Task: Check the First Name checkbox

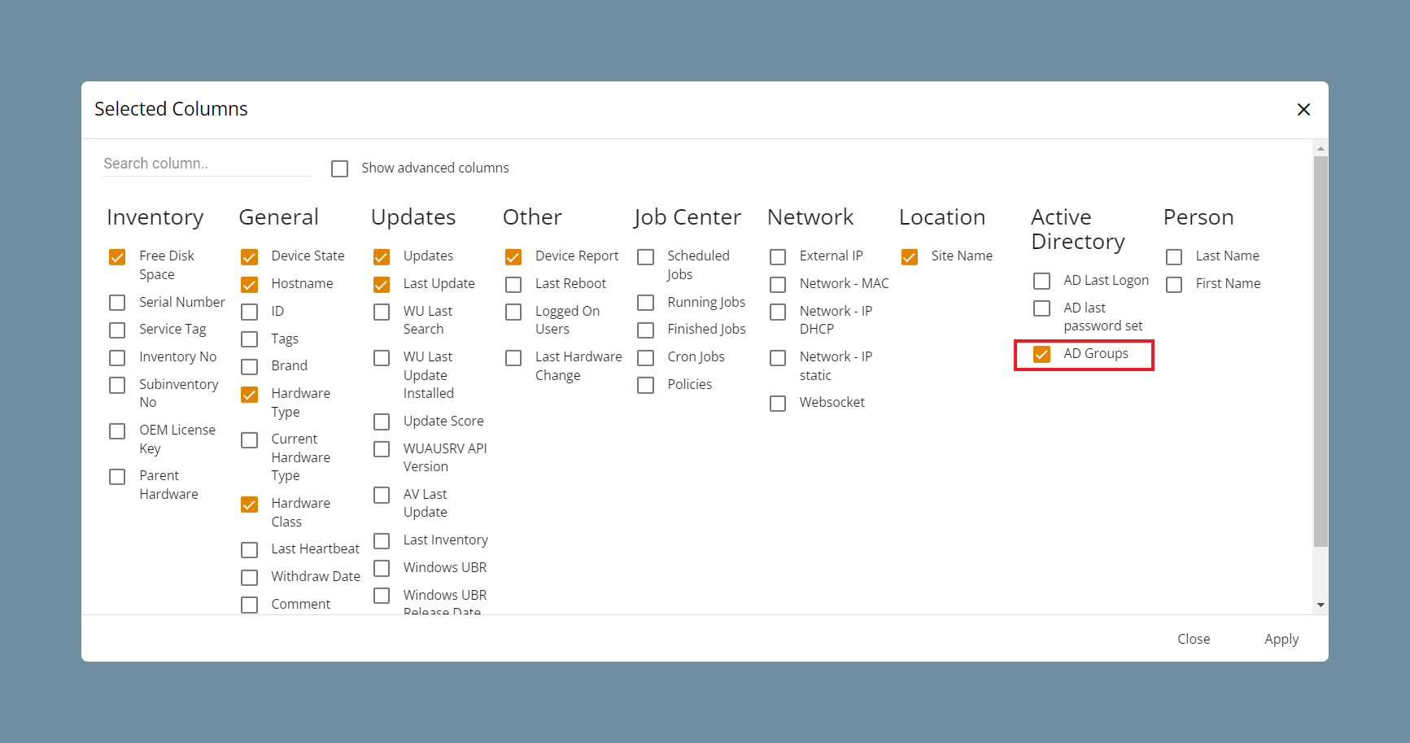Action: [1174, 285]
